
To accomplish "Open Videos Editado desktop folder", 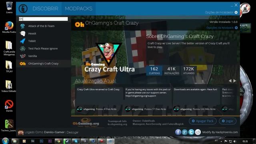I will coord(9,86).
